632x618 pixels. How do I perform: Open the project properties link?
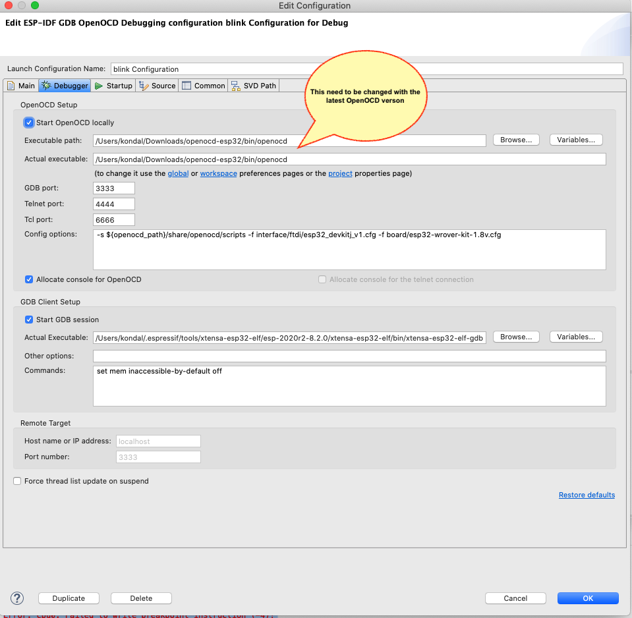[x=340, y=173]
